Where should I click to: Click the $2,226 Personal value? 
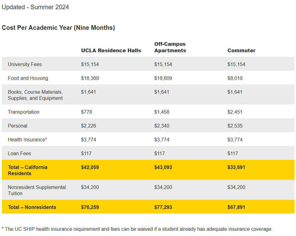click(89, 126)
